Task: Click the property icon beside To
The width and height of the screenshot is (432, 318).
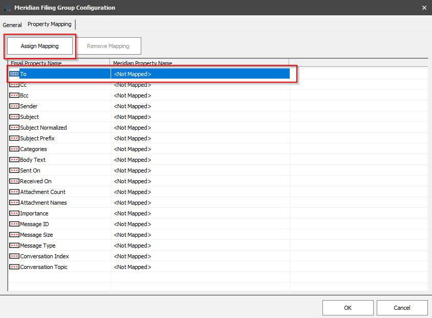Action: click(x=14, y=74)
